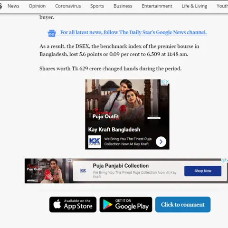Open ad info icon on banner ad
Screen dimensions: 228x228
click(223, 161)
